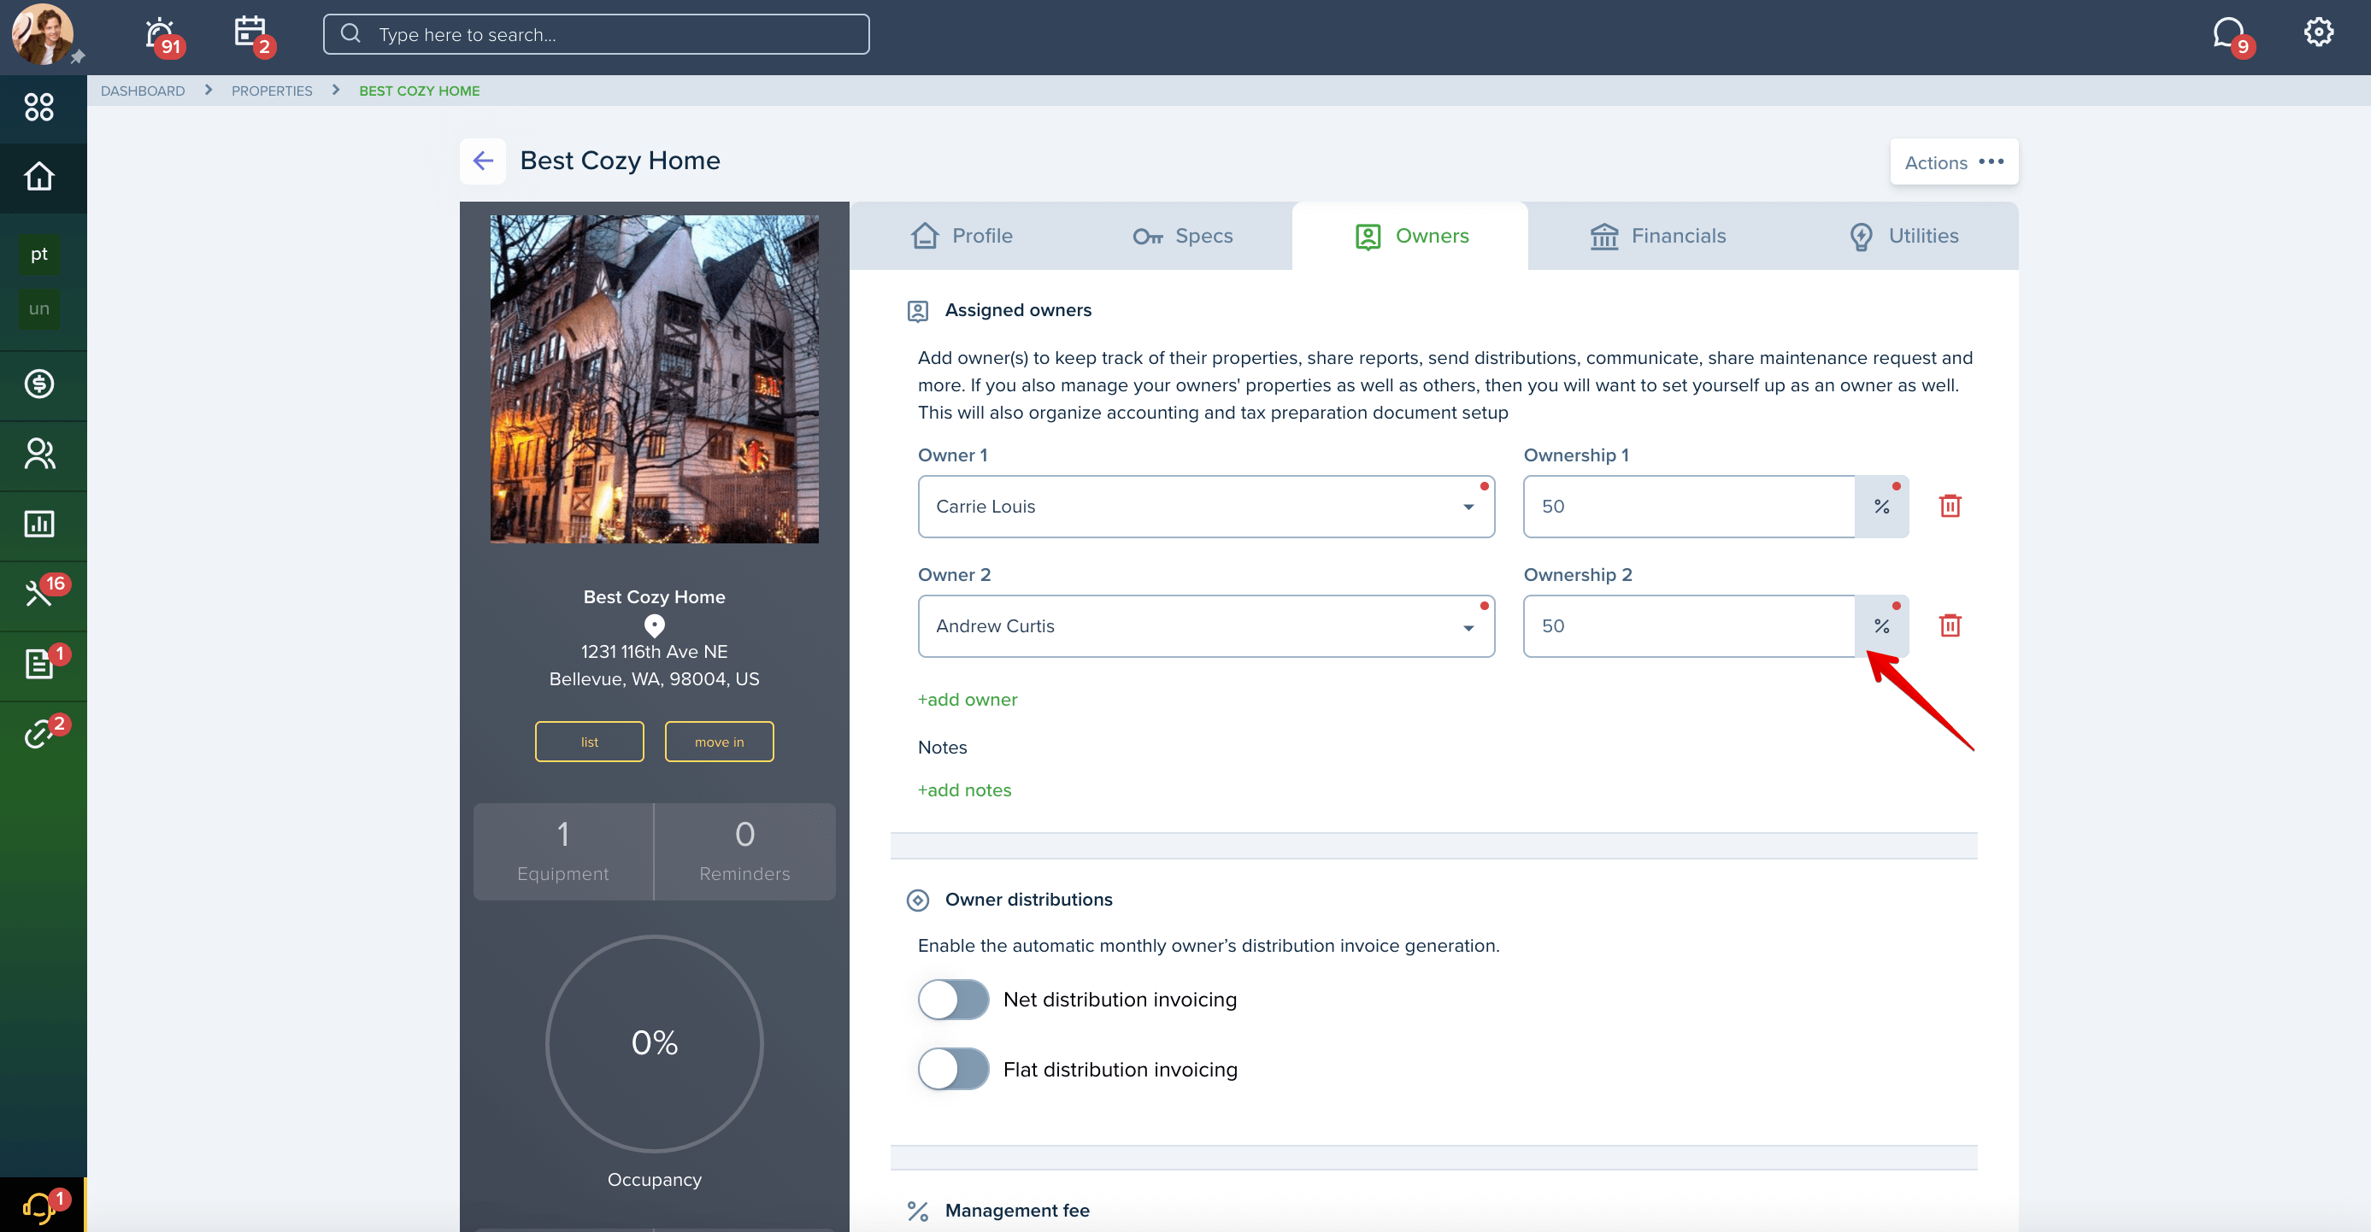Select the 'pt' sidebar item
This screenshot has width=2371, height=1232.
[x=38, y=254]
